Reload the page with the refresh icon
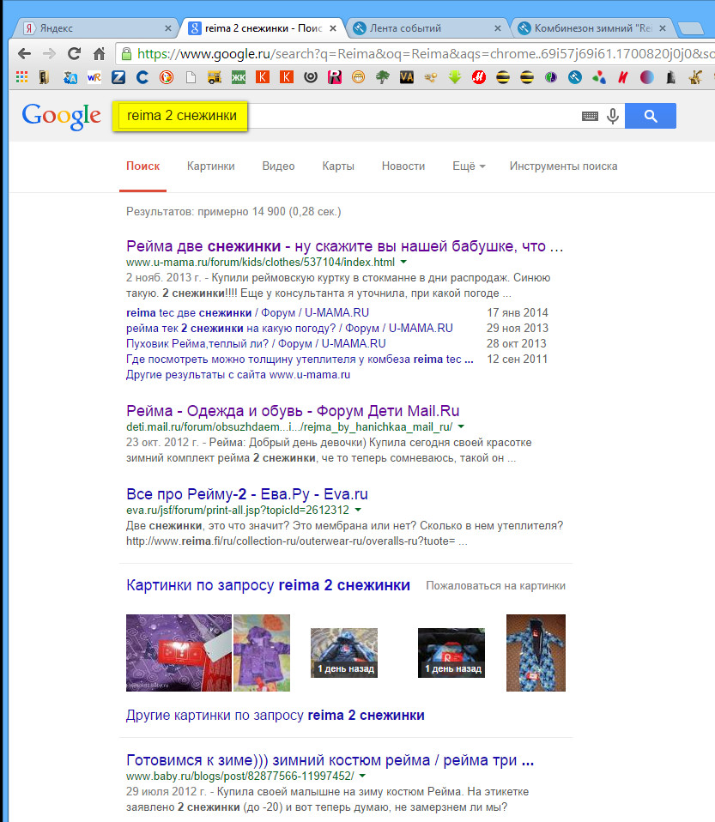Screen dimensions: 715x822 (x=74, y=53)
